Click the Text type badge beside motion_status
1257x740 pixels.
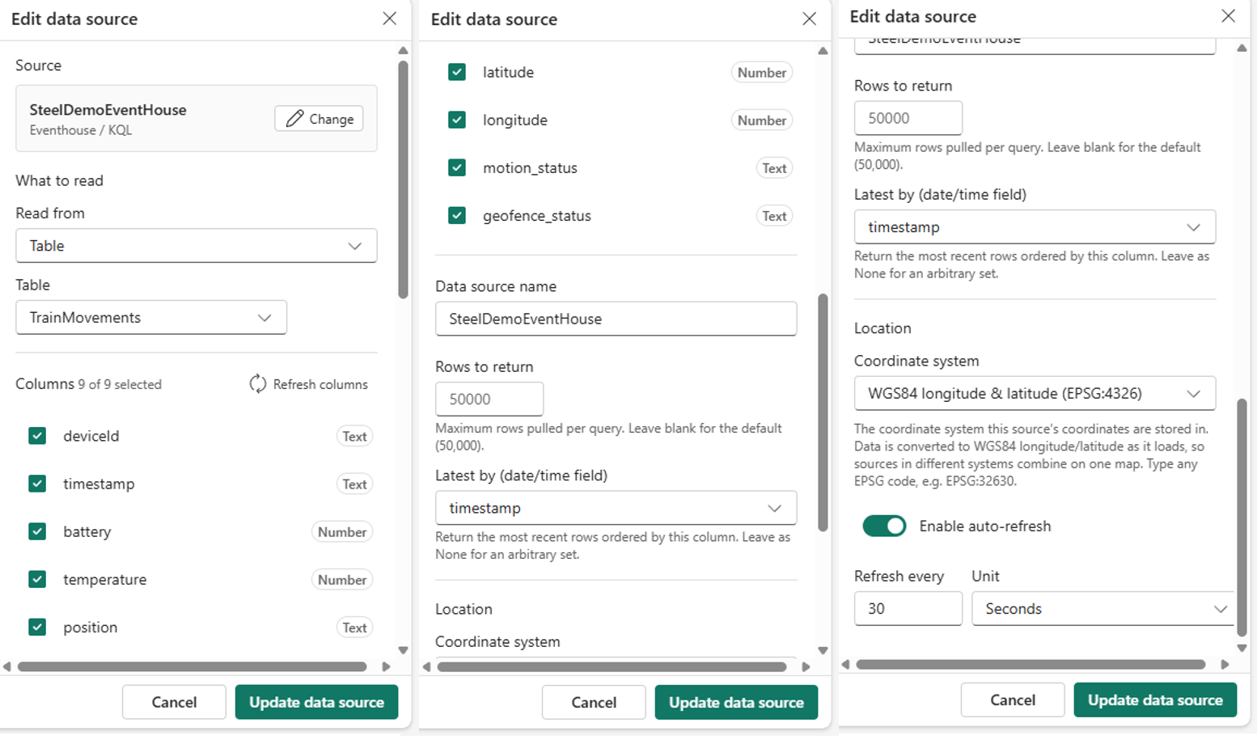[774, 167]
